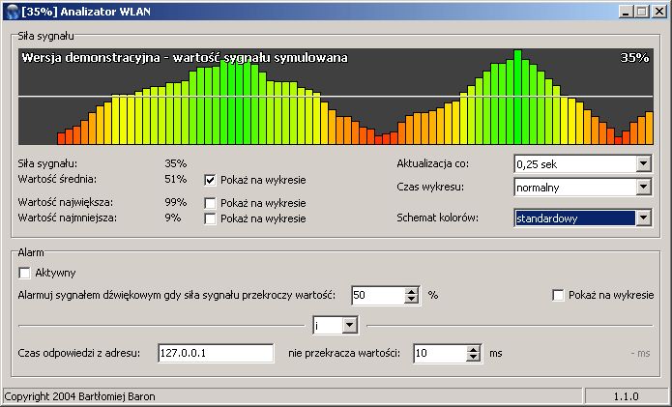Enable 'Pokaż na wykresie' for Wartość największa
This screenshot has width=672, height=407.
pyautogui.click(x=210, y=203)
